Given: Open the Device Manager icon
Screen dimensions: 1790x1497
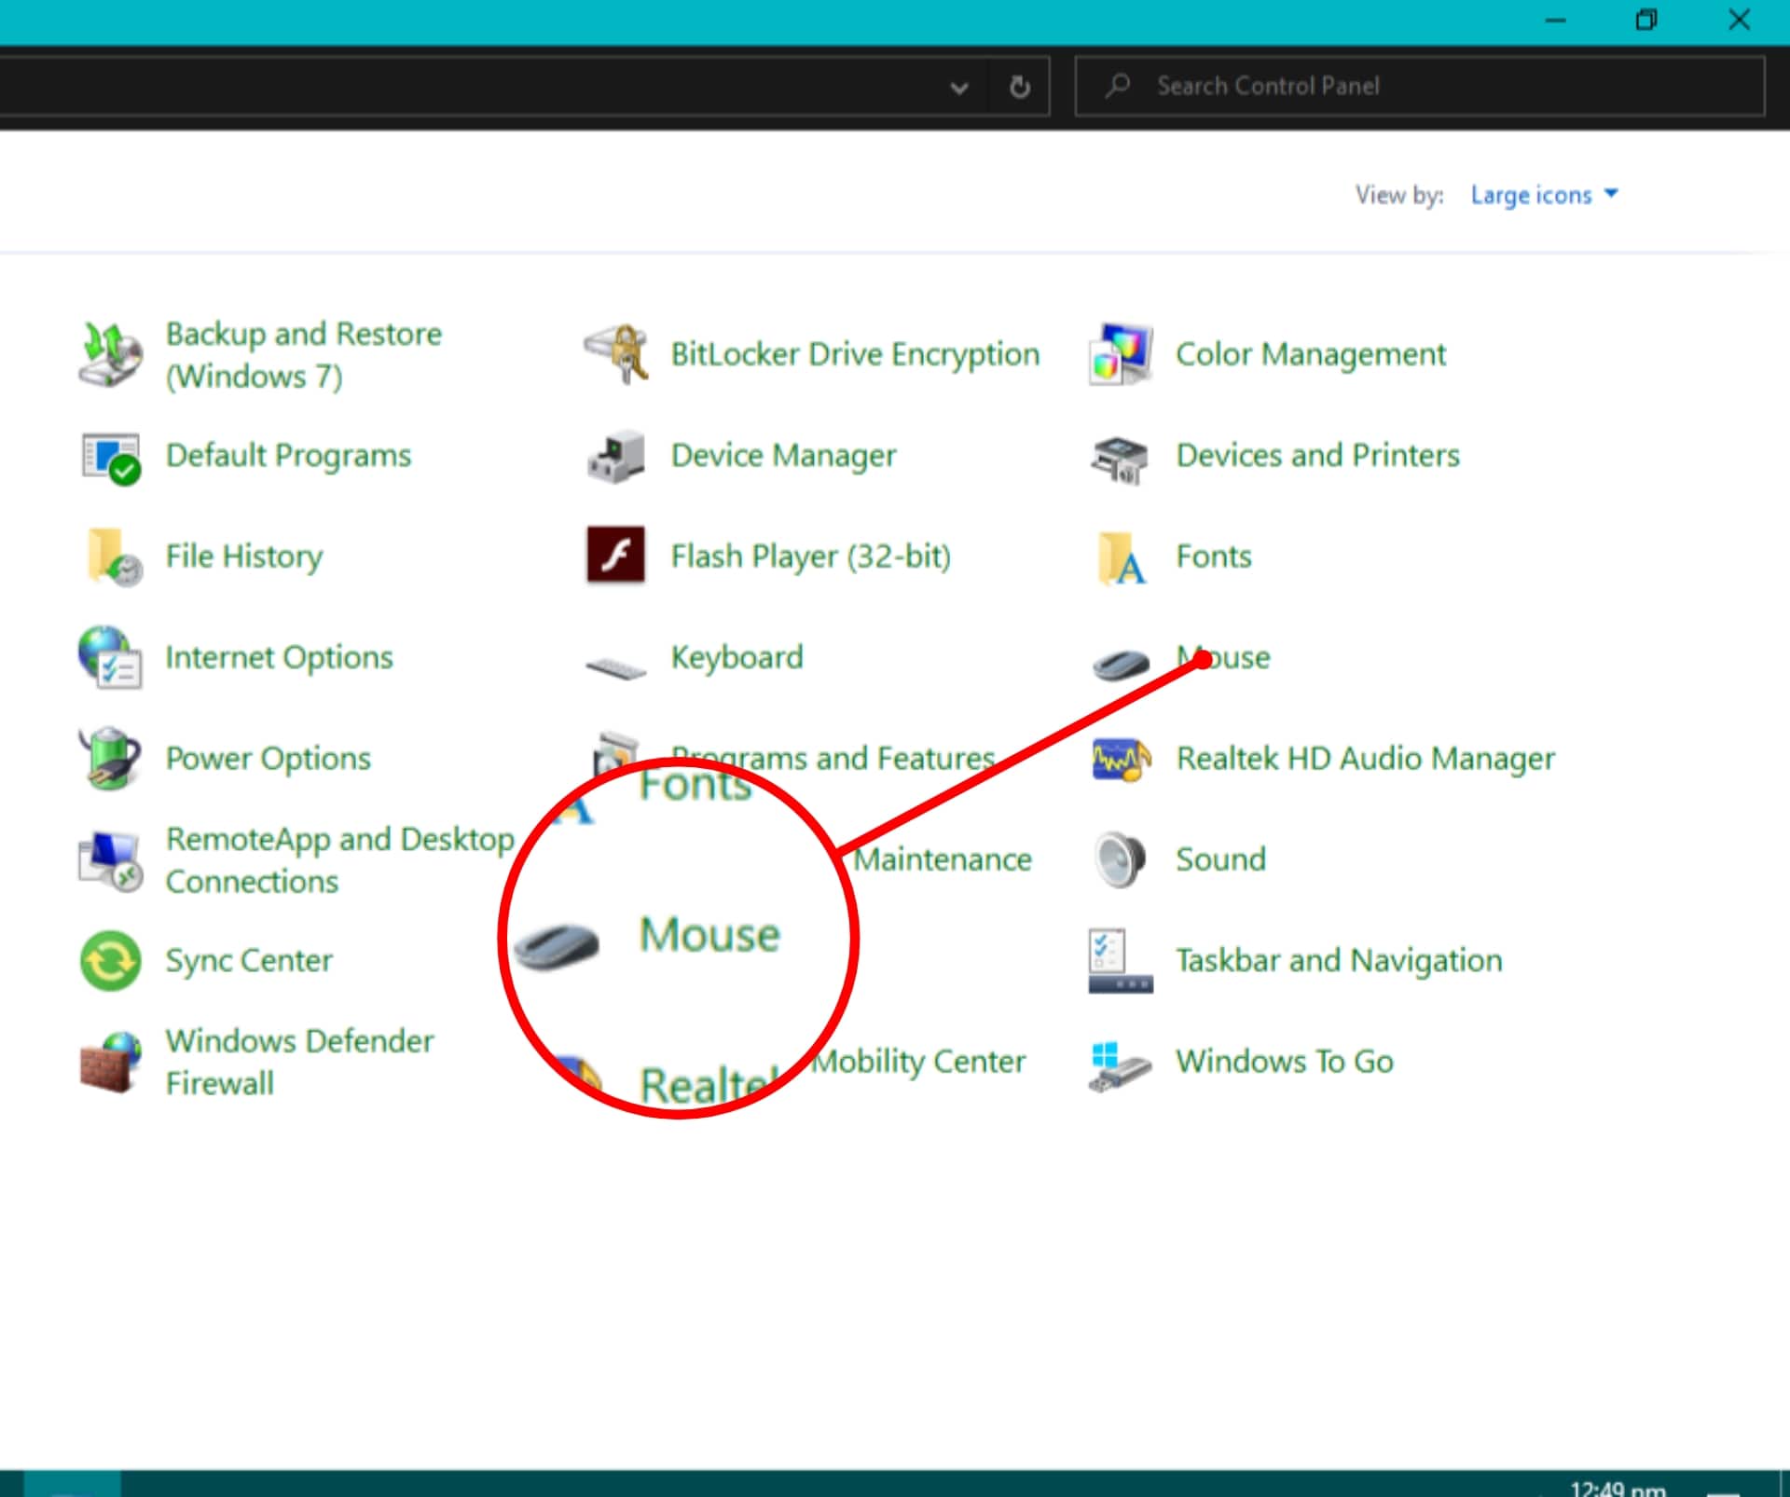Looking at the screenshot, I should 616,456.
